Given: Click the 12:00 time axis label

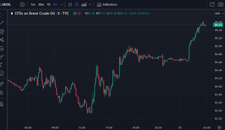Looking at the screenshot, I should [x=82, y=128].
